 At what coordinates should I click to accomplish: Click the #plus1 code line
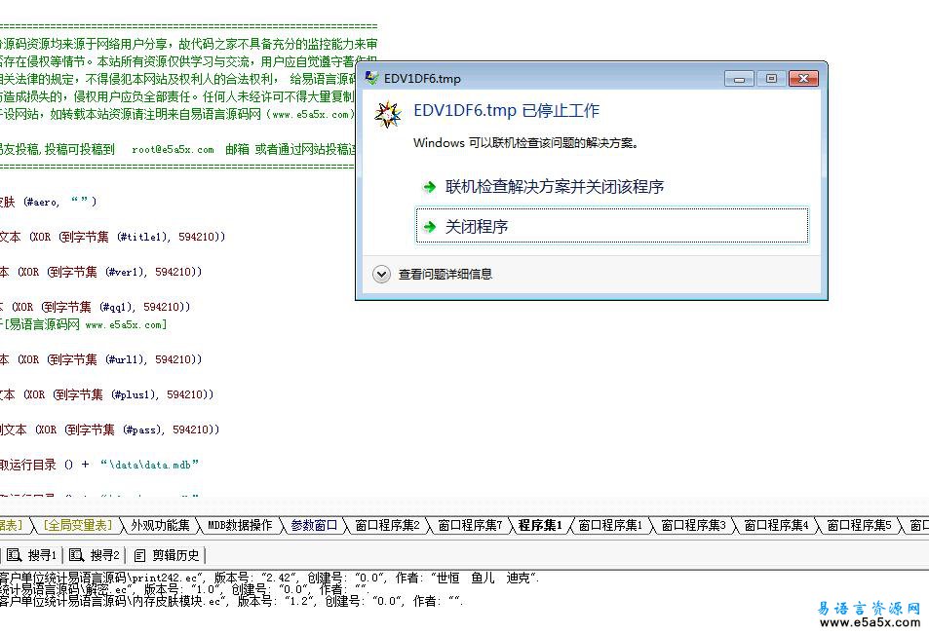click(106, 394)
